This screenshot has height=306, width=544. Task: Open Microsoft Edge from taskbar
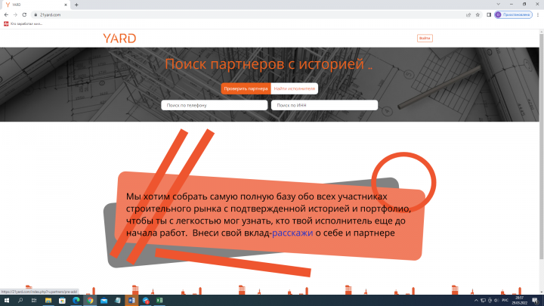point(76,301)
